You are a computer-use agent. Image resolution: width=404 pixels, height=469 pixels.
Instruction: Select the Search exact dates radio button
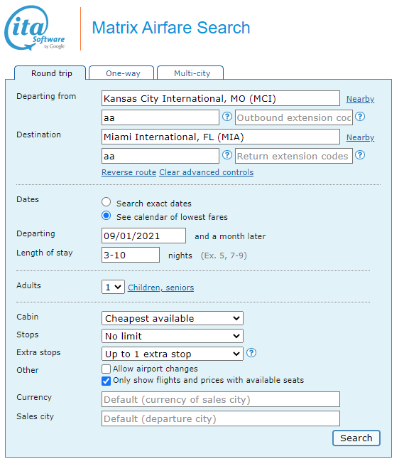(x=107, y=202)
